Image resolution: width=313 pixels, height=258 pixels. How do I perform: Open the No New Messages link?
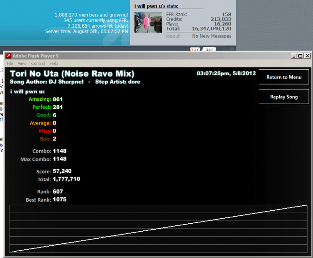tap(212, 36)
